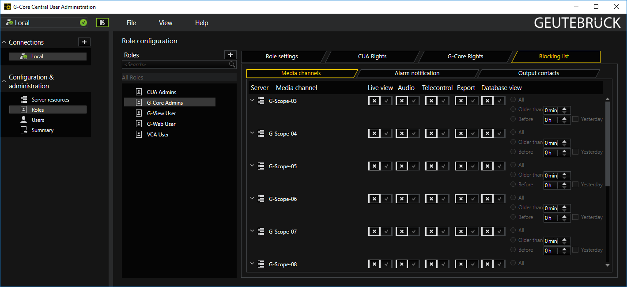The height and width of the screenshot is (287, 627).
Task: Collapse the Connections section
Action: tap(4, 42)
